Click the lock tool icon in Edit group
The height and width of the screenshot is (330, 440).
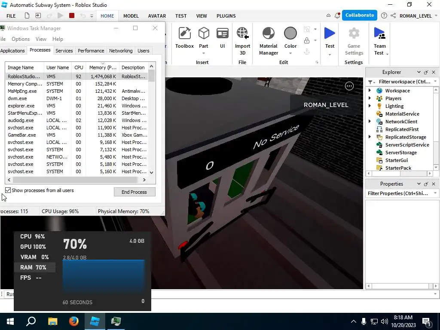[x=307, y=41]
